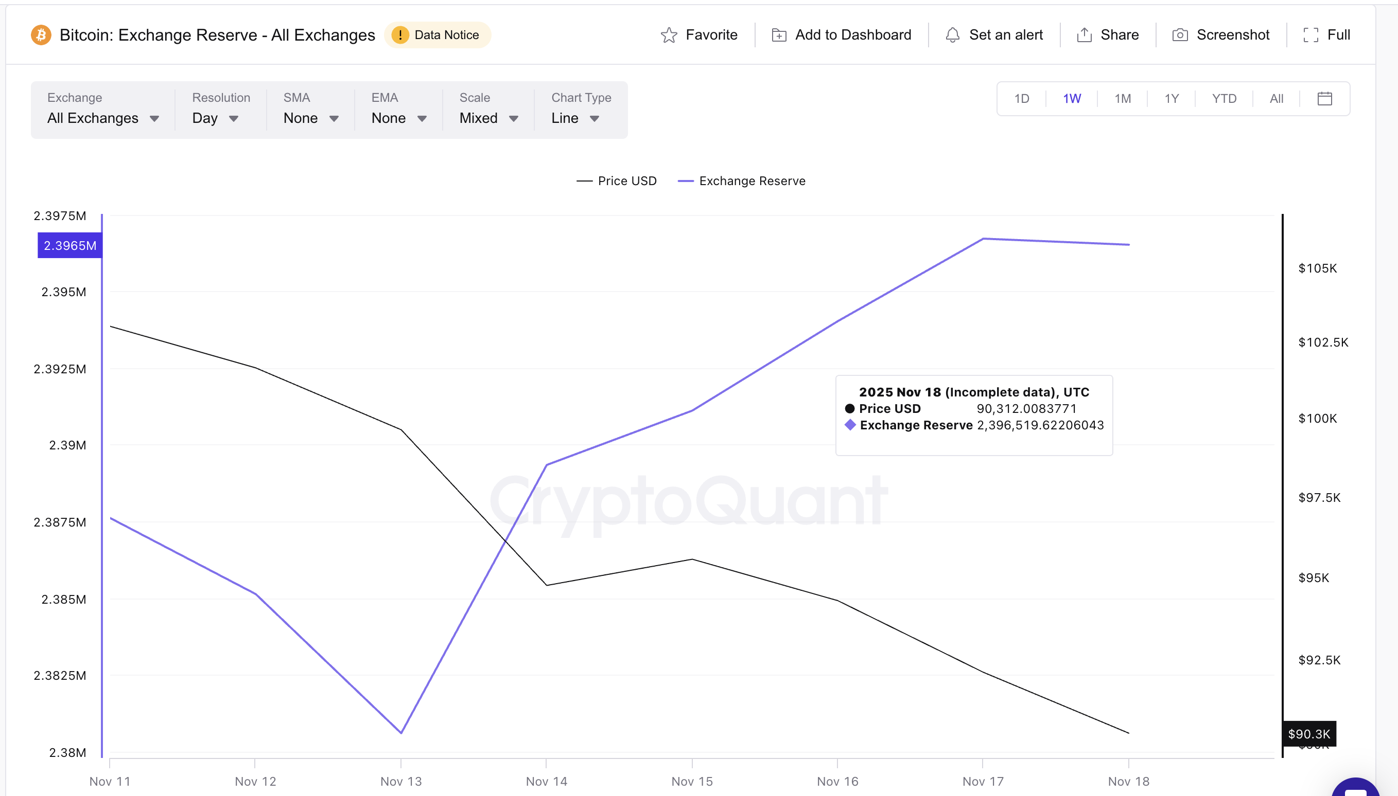Viewport: 1398px width, 796px height.
Task: Hide the Data Notice warning badge
Action: 437,34
